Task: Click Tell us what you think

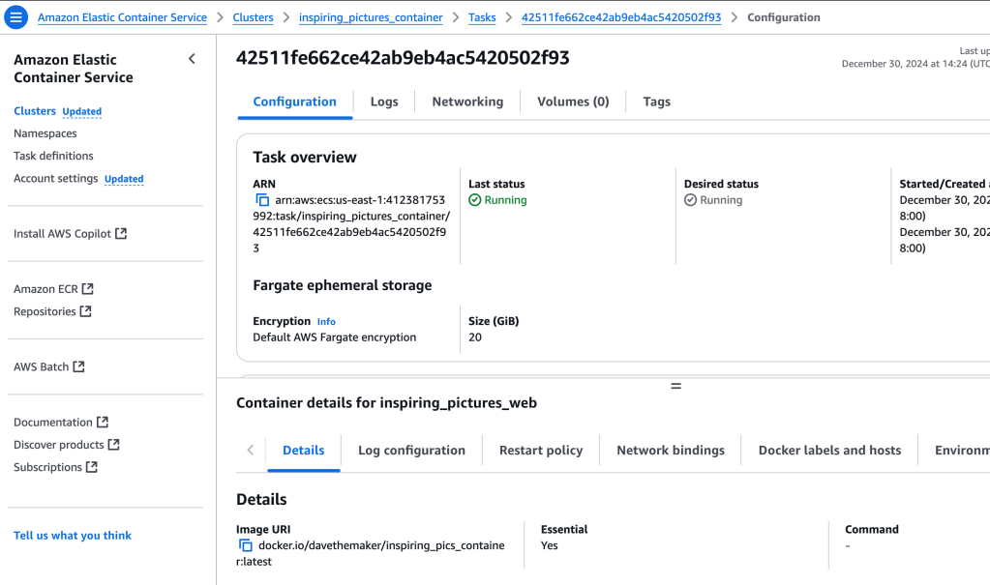Action: (73, 536)
